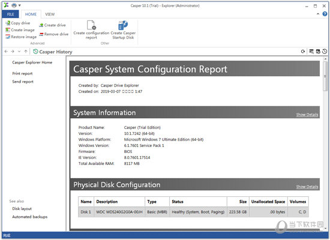
Task: Choose Restore image in Advanced group
Action: [x=21, y=37]
